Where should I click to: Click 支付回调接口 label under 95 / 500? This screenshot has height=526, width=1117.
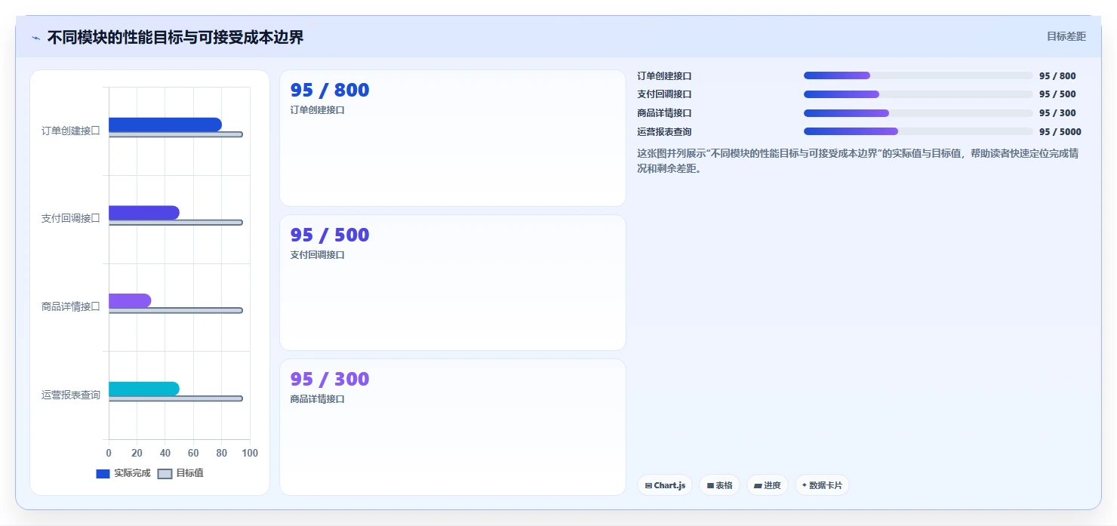point(317,255)
